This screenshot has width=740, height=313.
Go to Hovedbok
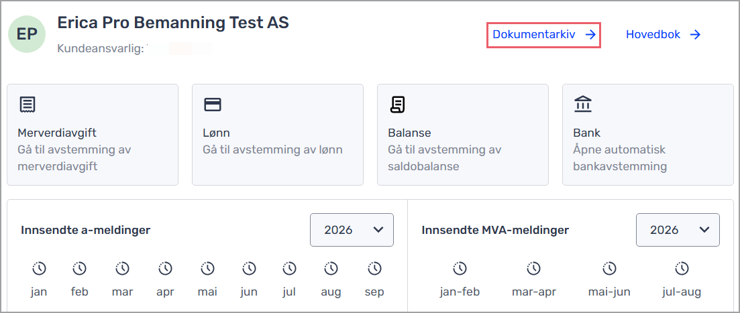tap(663, 35)
